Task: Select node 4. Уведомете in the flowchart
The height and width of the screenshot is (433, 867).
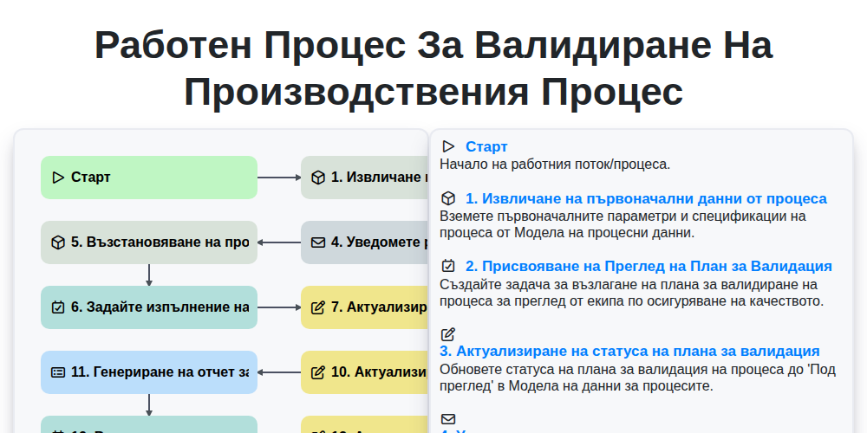Action: point(365,242)
